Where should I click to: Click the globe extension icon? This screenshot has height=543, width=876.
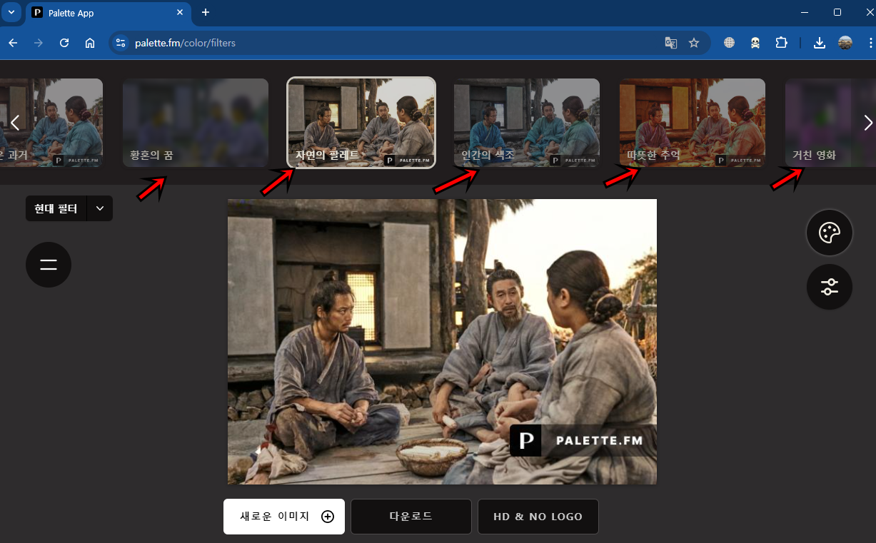729,43
